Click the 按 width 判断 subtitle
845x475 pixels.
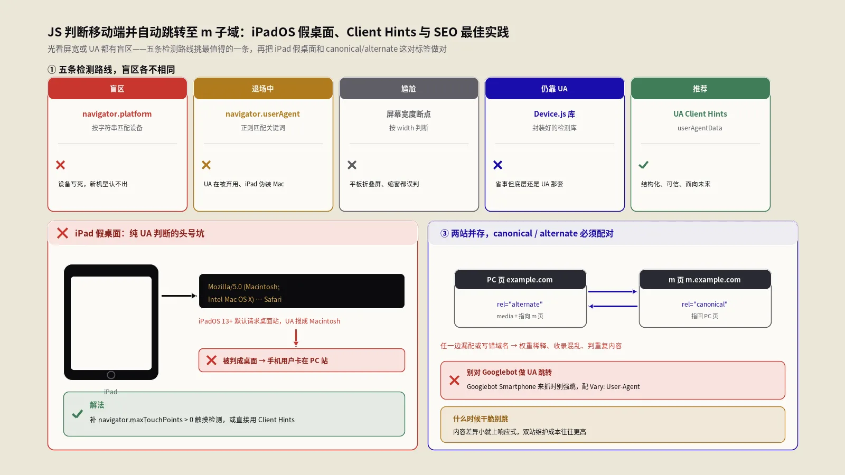tap(409, 128)
